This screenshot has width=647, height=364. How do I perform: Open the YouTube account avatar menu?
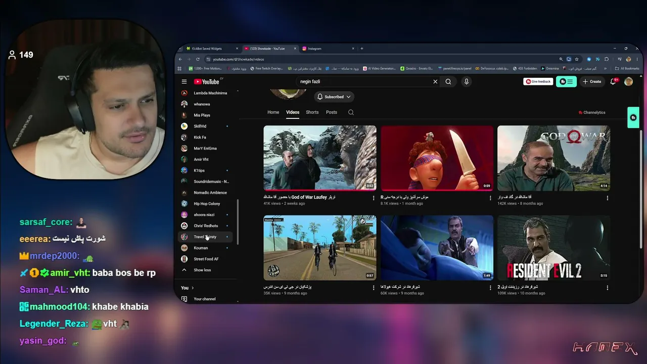click(628, 81)
